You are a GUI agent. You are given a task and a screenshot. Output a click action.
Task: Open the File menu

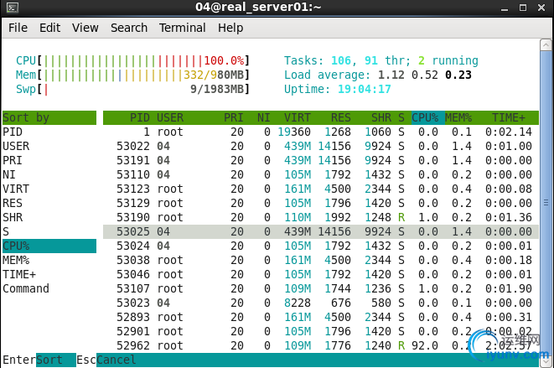tap(18, 28)
